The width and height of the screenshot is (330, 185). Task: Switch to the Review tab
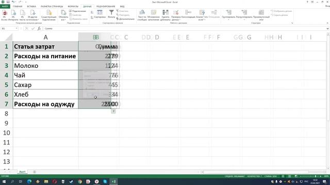click(106, 7)
